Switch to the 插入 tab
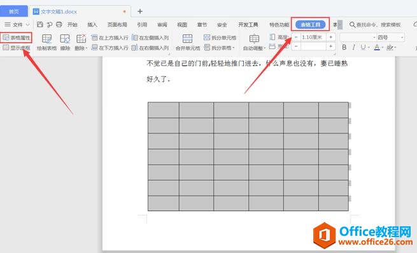 click(92, 25)
